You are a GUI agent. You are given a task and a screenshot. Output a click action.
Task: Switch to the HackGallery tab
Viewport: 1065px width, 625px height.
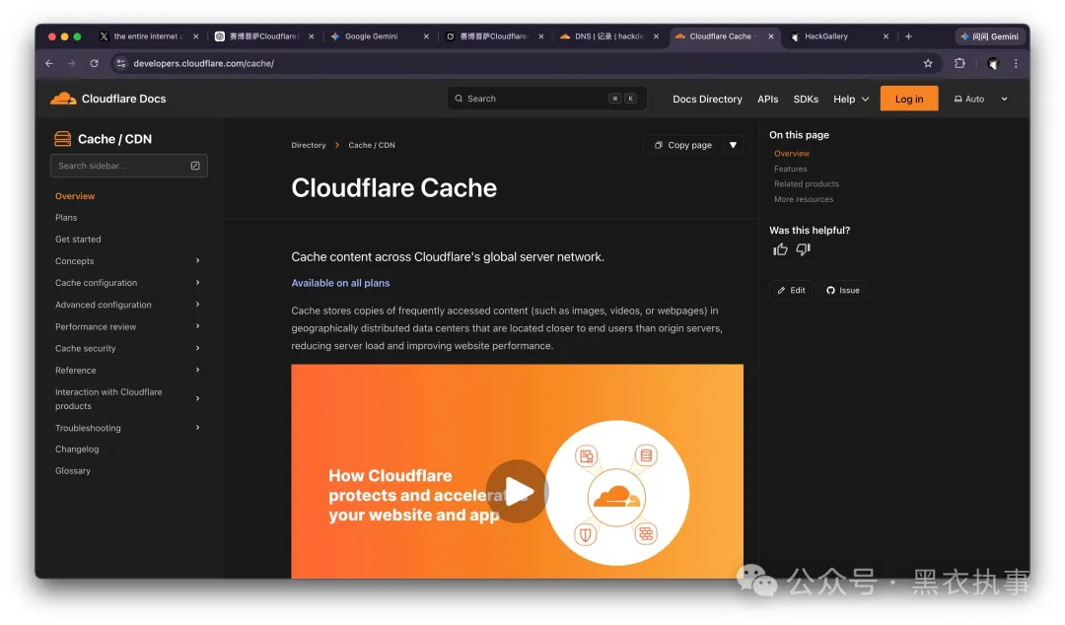(839, 36)
